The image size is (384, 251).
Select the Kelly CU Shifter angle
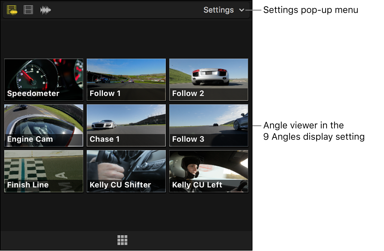click(x=126, y=171)
